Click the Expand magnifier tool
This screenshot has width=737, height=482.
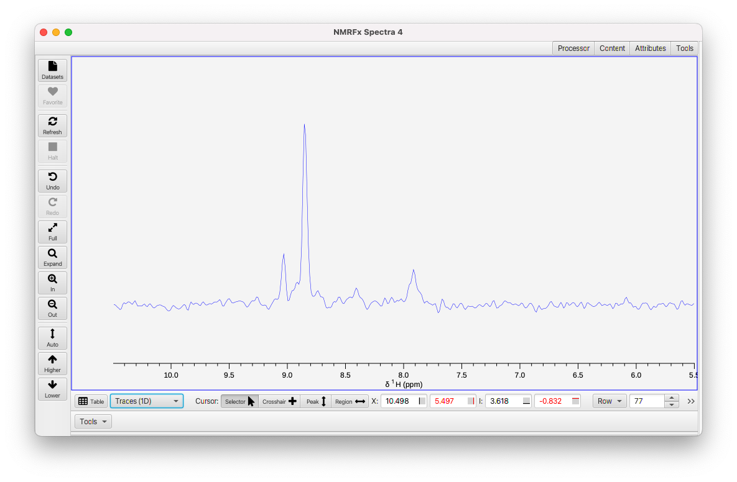coord(52,257)
